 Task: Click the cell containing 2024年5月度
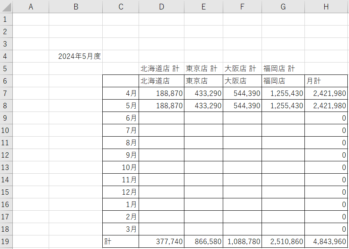(79, 56)
